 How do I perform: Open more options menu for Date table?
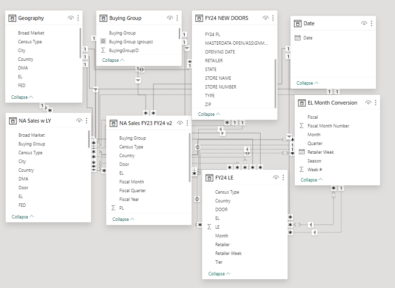(x=372, y=23)
